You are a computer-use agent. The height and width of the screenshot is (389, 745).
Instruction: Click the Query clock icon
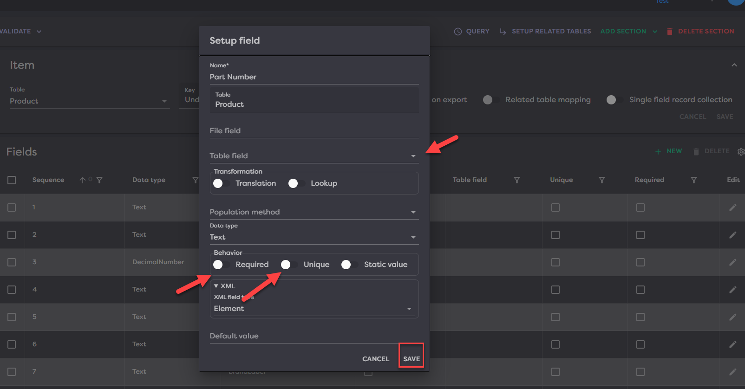point(457,32)
